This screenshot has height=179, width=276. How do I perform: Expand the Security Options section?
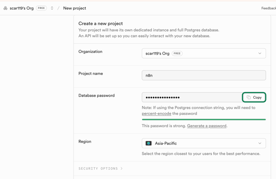tap(100, 169)
